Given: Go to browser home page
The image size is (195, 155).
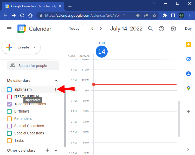Looking at the screenshot, I should tap(30, 15).
